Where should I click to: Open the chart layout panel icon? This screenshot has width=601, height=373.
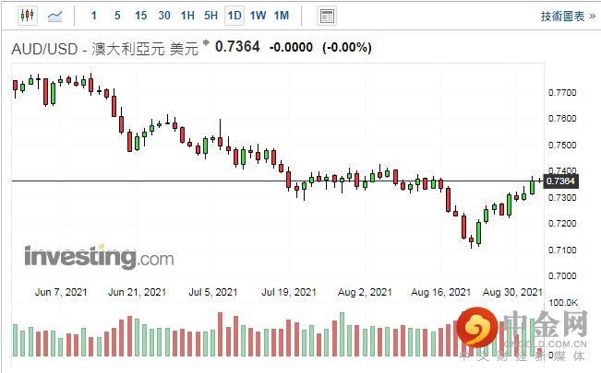click(326, 16)
